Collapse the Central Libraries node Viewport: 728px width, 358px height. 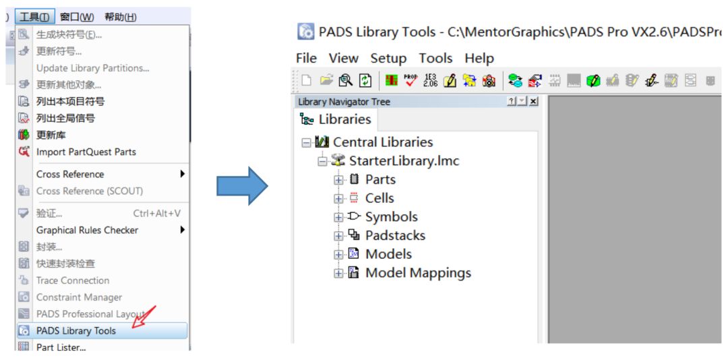pos(306,143)
